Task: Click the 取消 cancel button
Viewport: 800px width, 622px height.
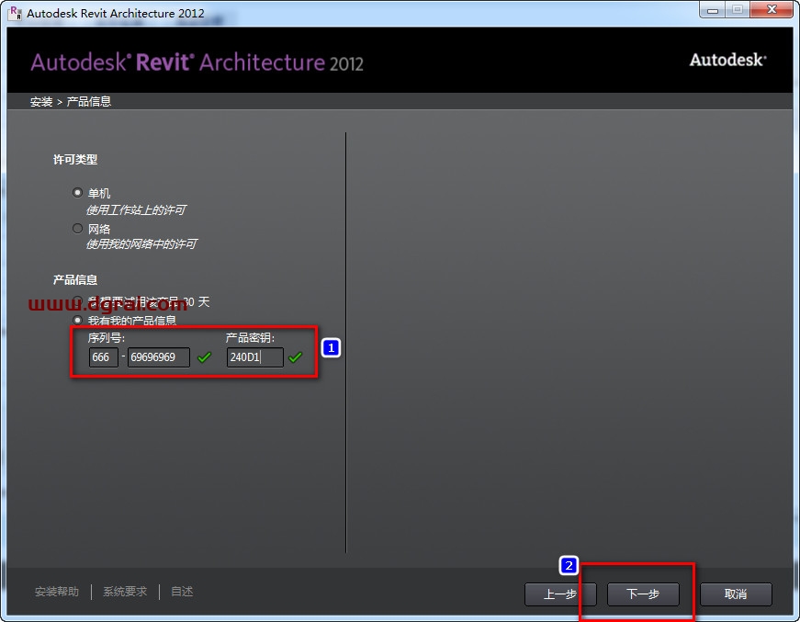Action: tap(736, 594)
